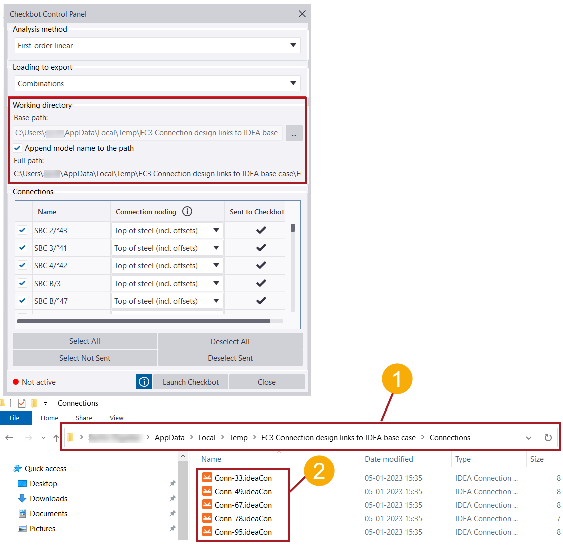Uncheck Append model name to the path
The height and width of the screenshot is (545, 563).
tap(17, 148)
